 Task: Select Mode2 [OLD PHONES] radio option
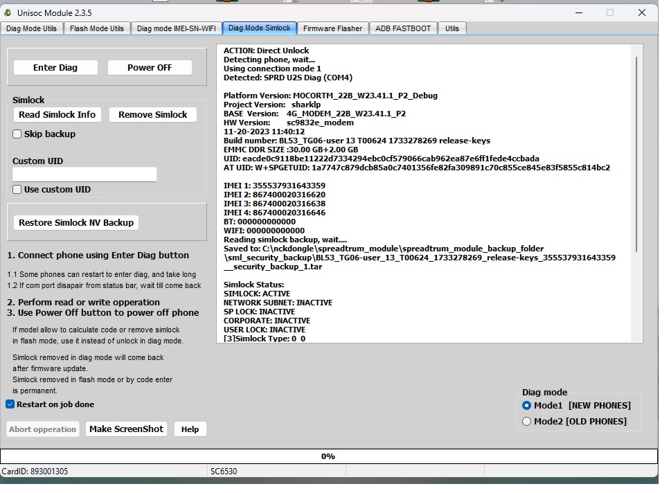[527, 421]
